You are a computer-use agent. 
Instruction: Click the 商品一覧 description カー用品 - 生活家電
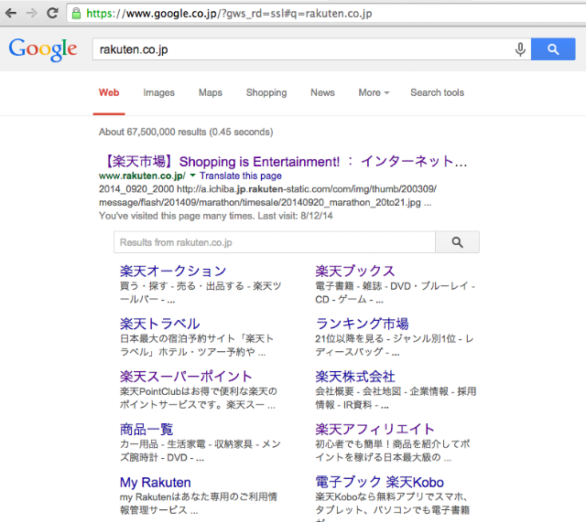200,451
